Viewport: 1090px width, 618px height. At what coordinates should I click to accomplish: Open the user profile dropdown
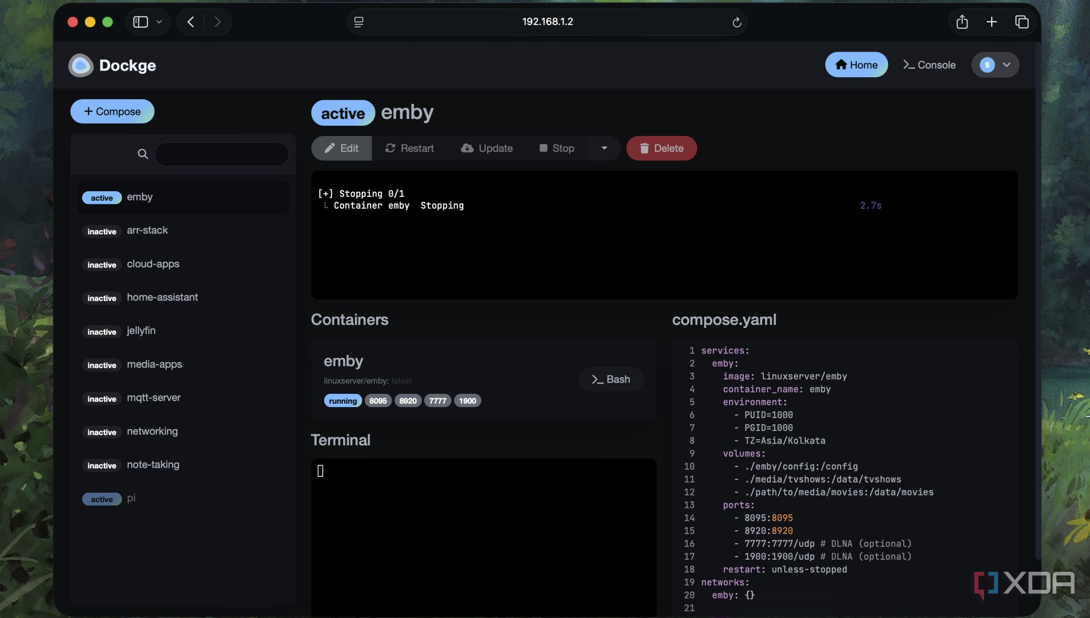coord(995,65)
